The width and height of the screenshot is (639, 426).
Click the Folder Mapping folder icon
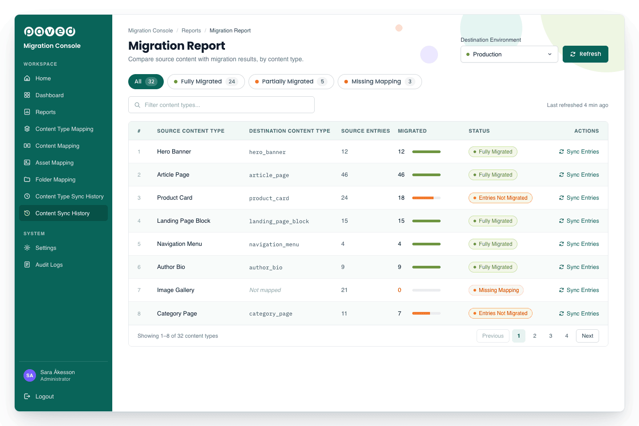(27, 180)
